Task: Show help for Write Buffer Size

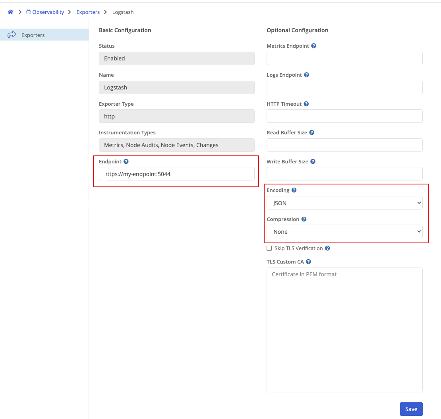Action: pos(313,161)
